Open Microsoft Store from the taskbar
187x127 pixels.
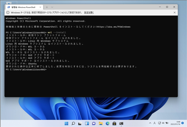click(114, 123)
